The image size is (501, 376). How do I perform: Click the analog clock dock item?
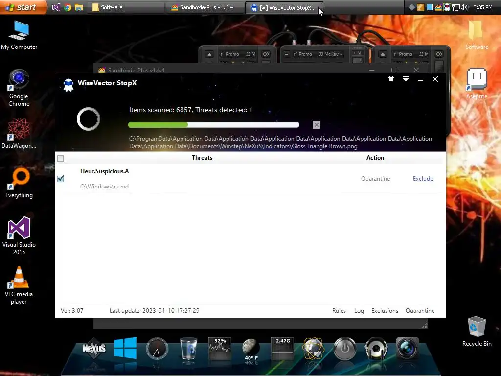[157, 349]
